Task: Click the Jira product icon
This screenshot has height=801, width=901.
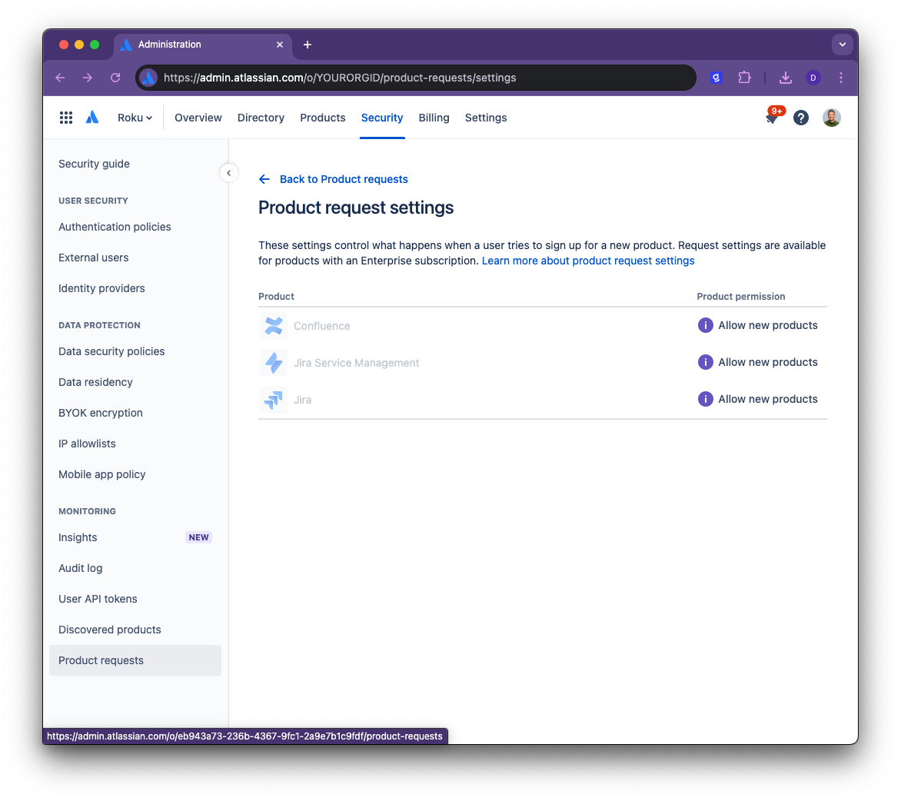Action: [274, 399]
